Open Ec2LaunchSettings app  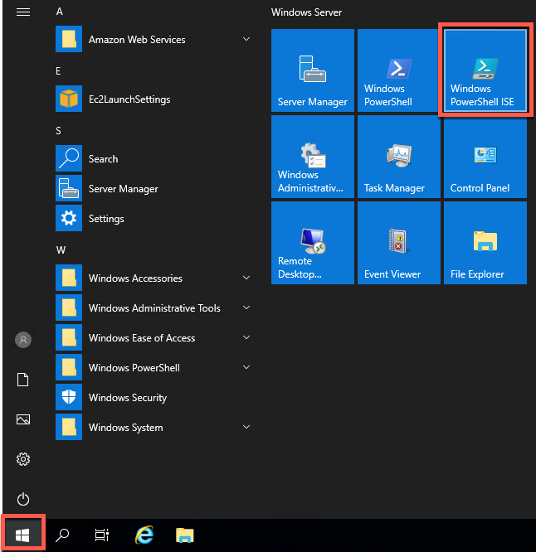tap(154, 99)
